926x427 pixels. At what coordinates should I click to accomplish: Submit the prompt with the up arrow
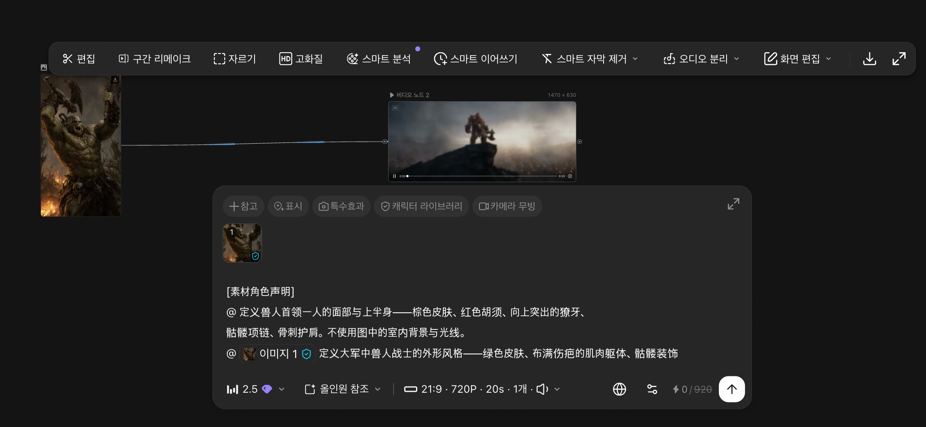point(732,389)
